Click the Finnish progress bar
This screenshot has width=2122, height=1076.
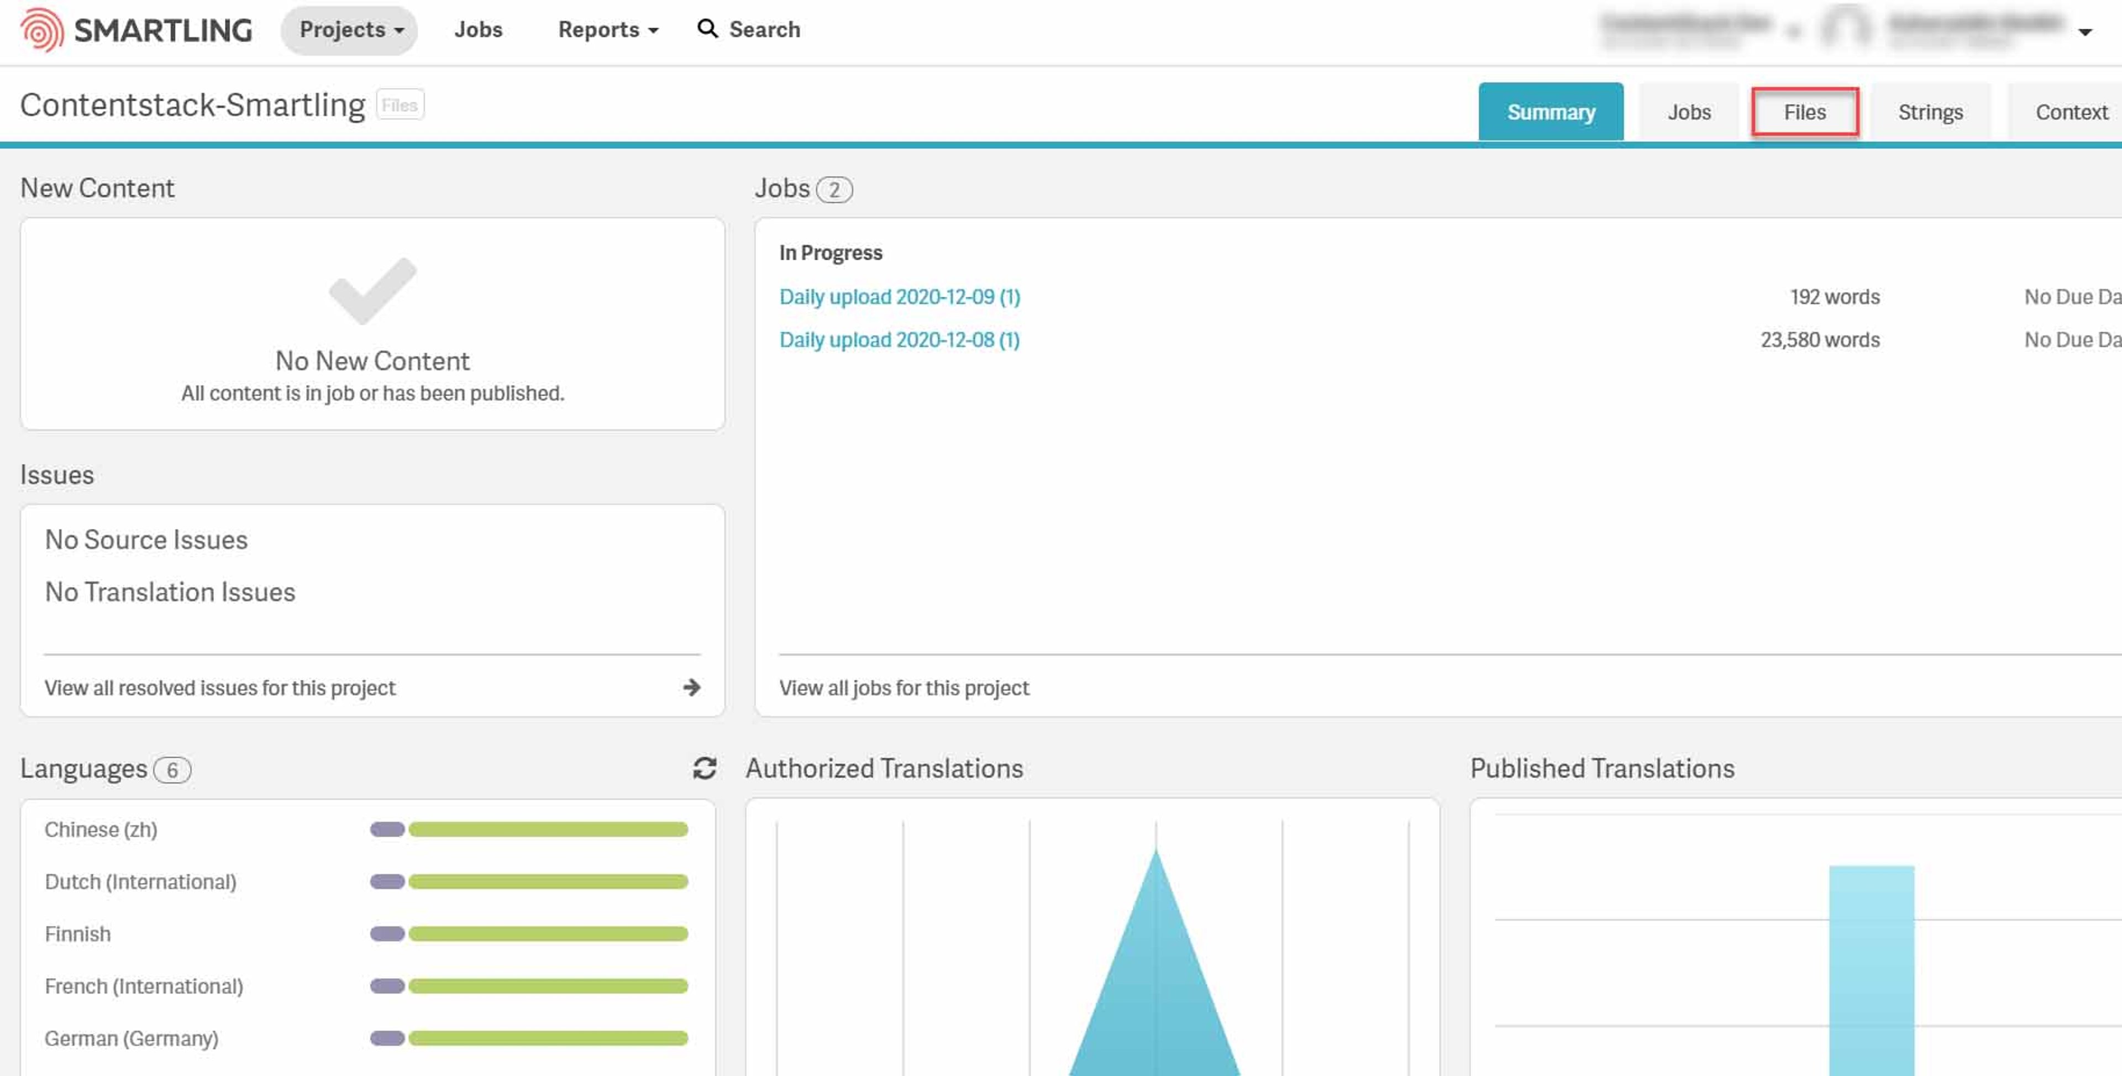pyautogui.click(x=529, y=933)
